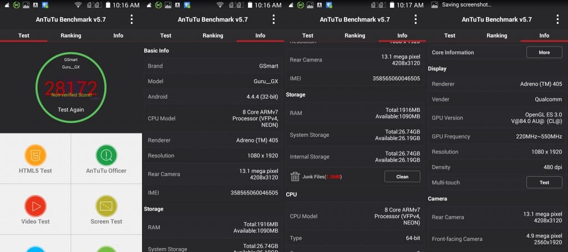Tap the Saving screenshot notification text
The image size is (568, 252).
click(467, 5)
